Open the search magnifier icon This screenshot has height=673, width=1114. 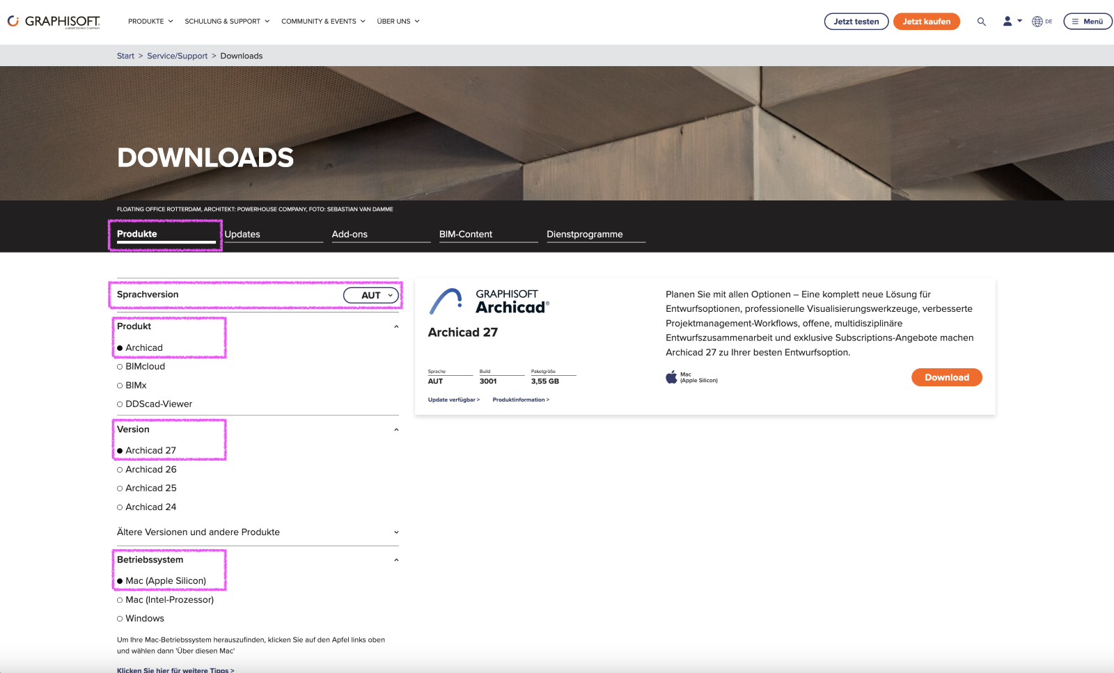pyautogui.click(x=981, y=22)
